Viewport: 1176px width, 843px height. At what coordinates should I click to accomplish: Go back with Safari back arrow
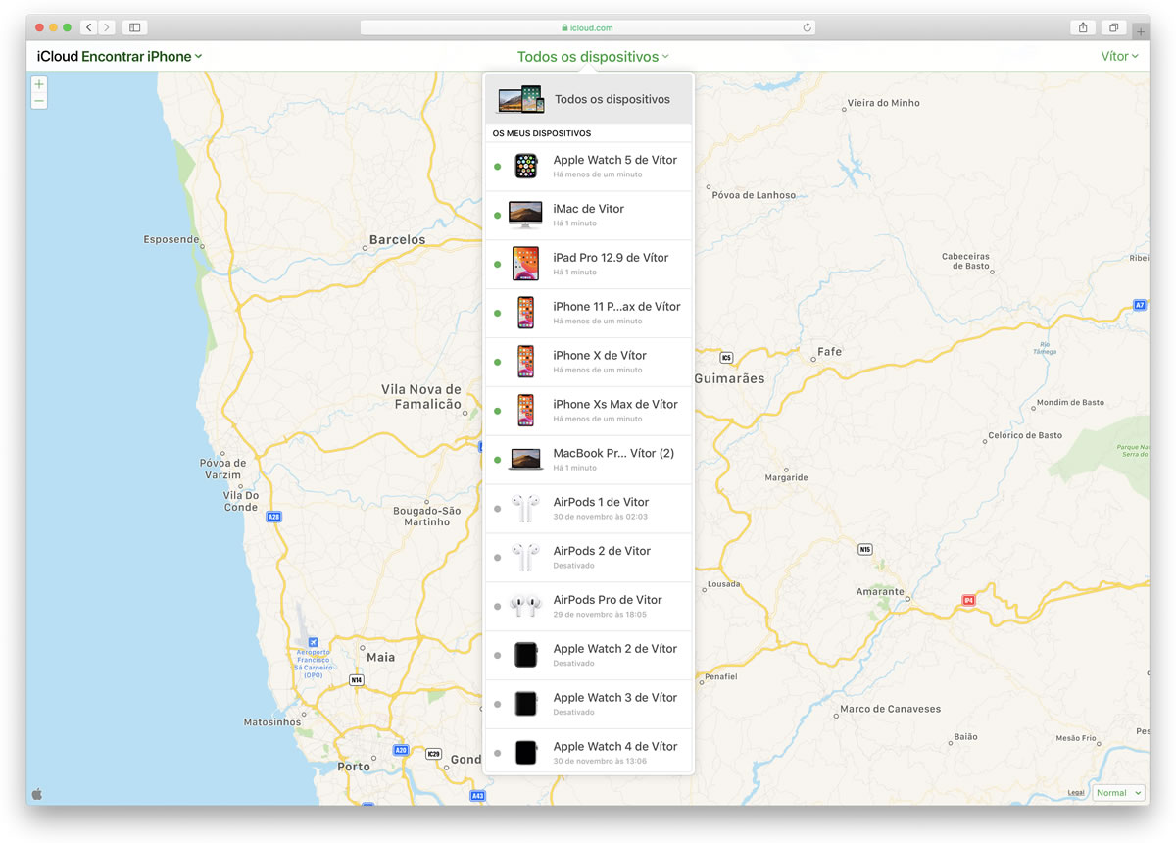point(88,27)
